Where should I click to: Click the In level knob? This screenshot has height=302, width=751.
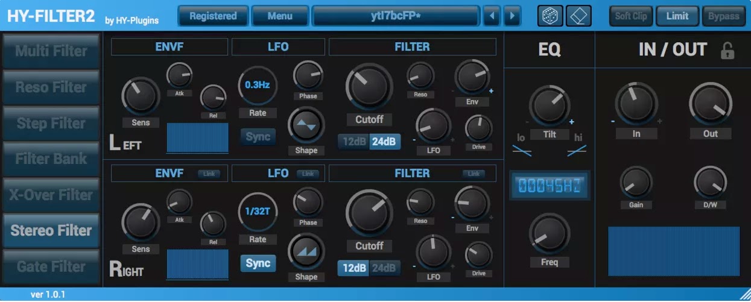pyautogui.click(x=636, y=104)
